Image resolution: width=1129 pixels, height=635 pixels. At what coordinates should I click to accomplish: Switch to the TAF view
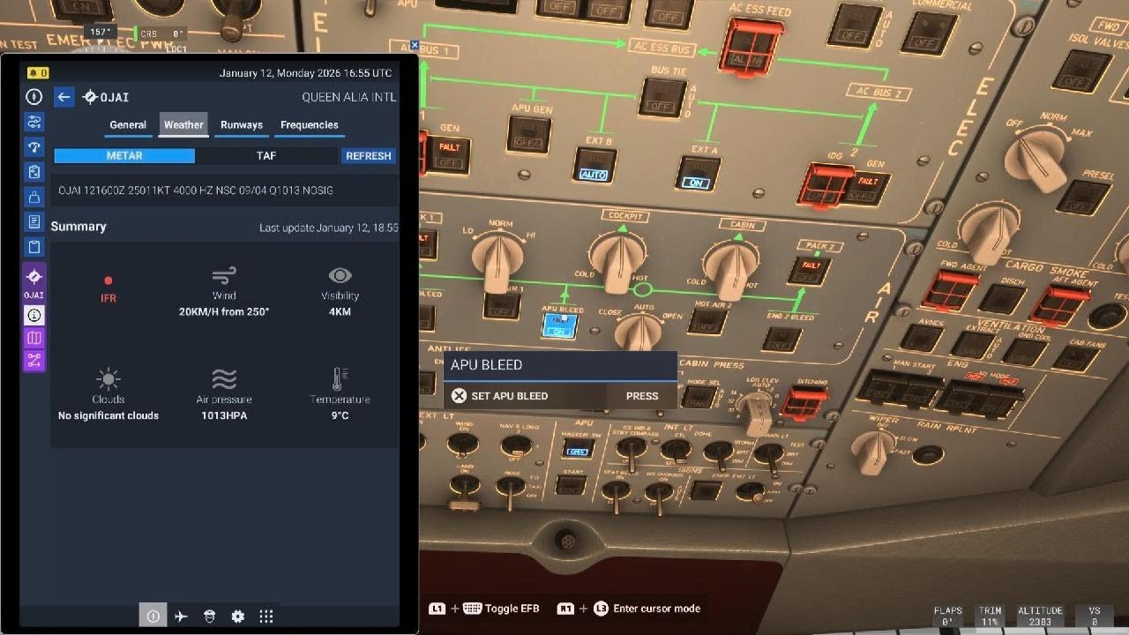265,156
